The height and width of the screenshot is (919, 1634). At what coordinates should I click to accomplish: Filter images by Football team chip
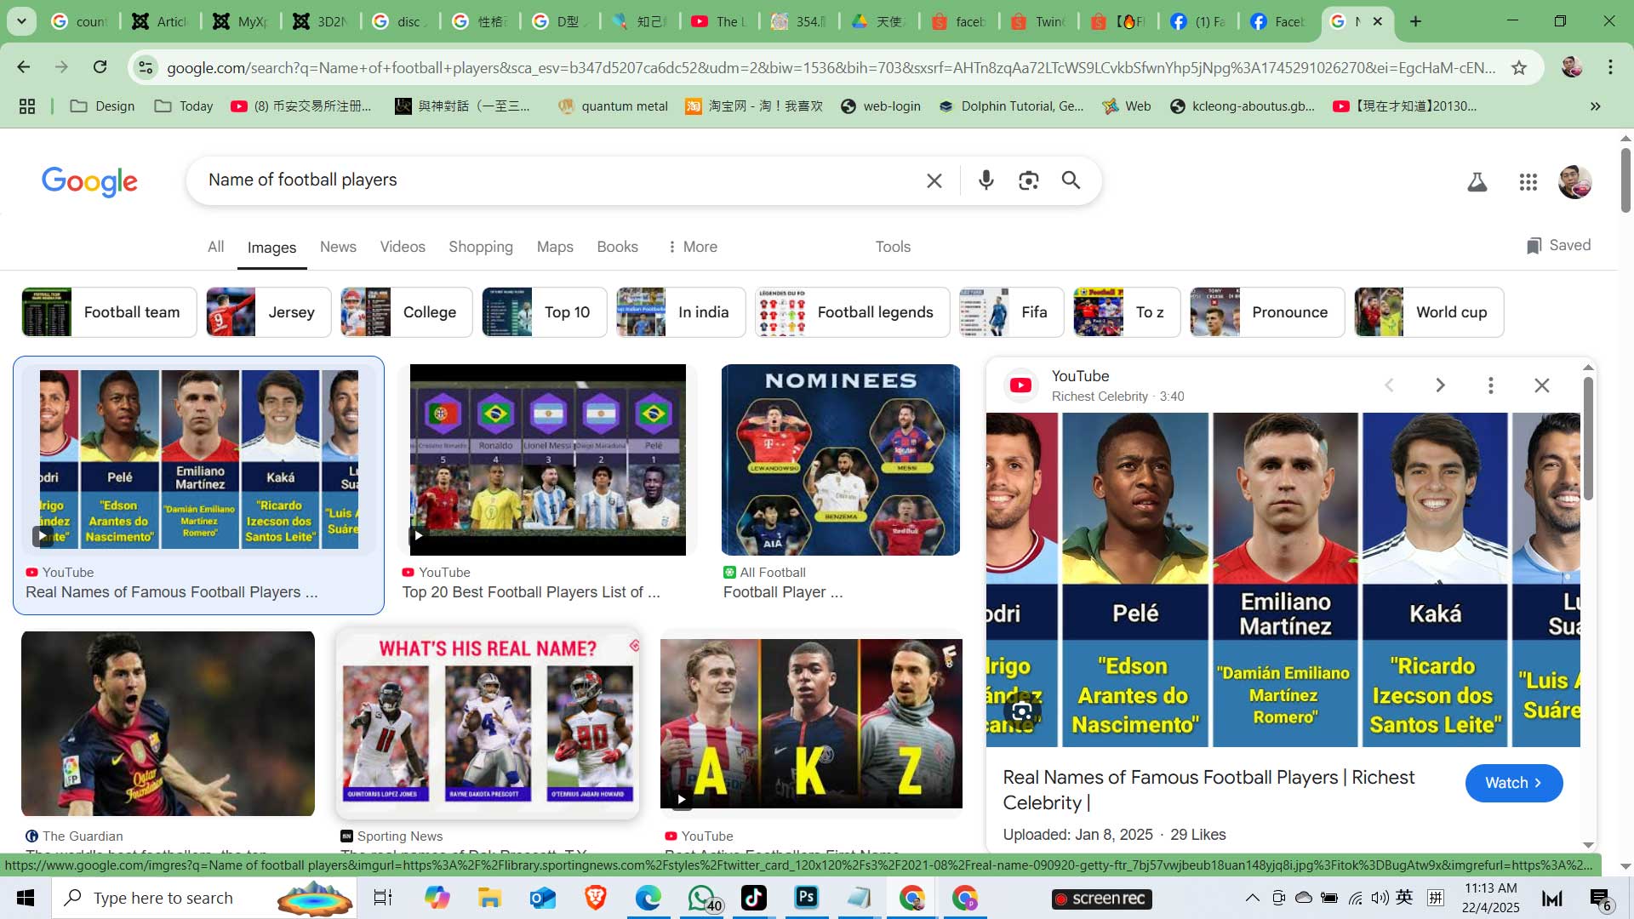click(x=109, y=312)
